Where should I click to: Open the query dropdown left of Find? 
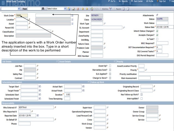[x=19, y=9]
